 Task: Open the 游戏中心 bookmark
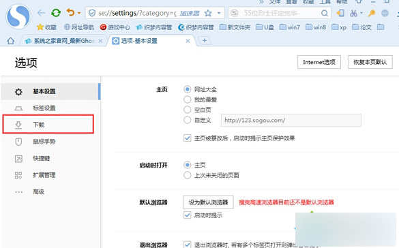pyautogui.click(x=115, y=27)
